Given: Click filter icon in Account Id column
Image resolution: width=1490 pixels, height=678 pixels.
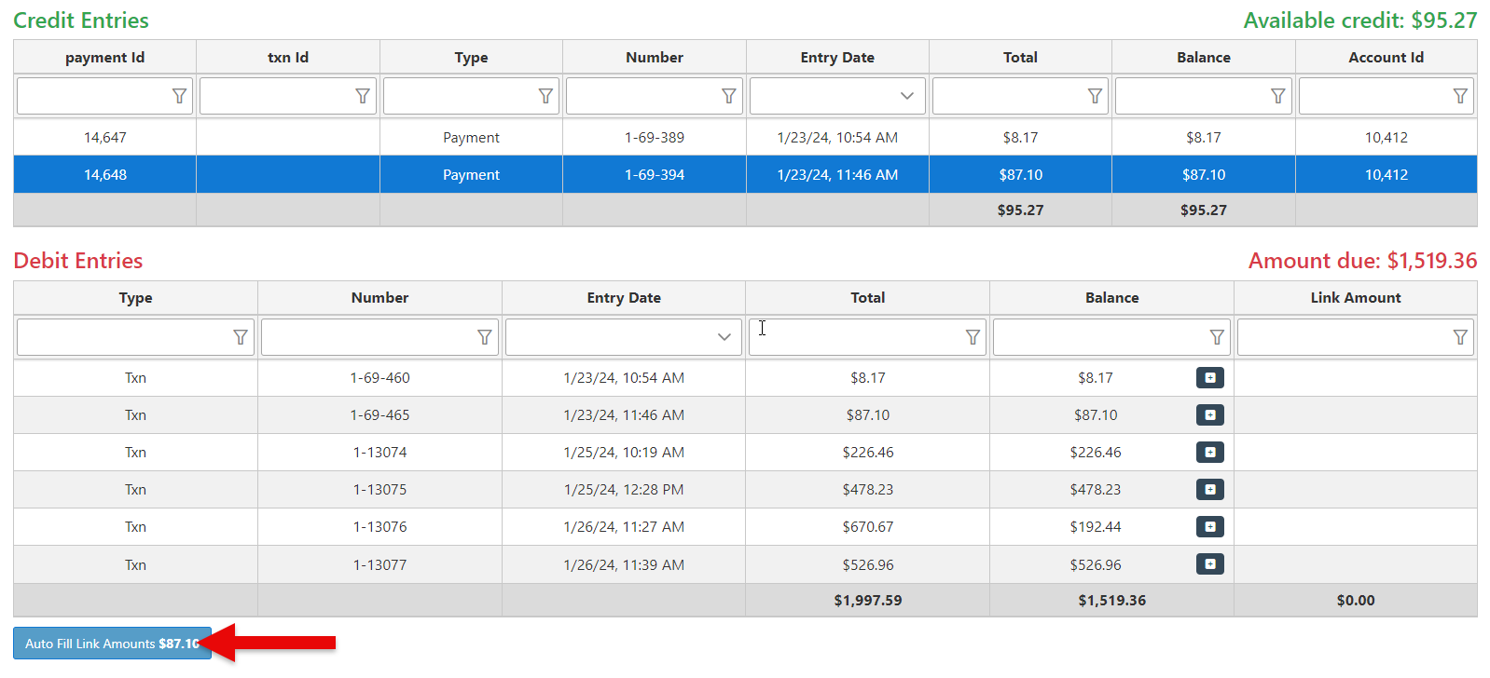Looking at the screenshot, I should [x=1460, y=96].
